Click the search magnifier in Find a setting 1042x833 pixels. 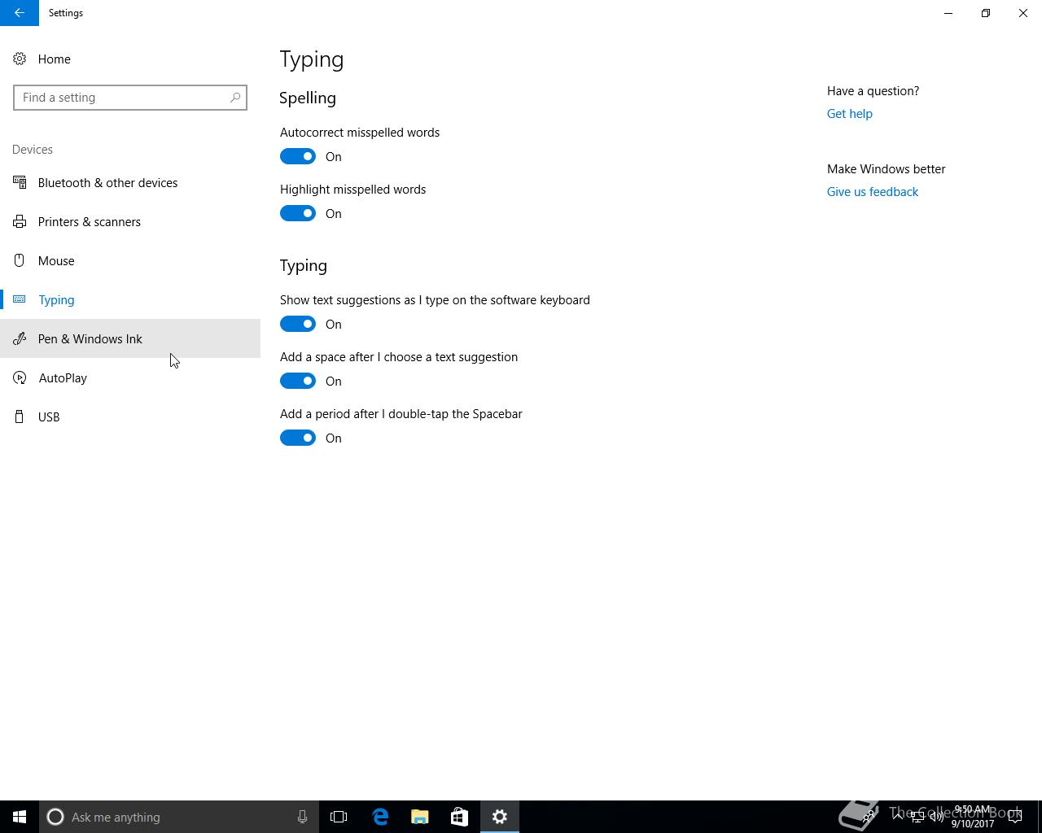point(235,98)
